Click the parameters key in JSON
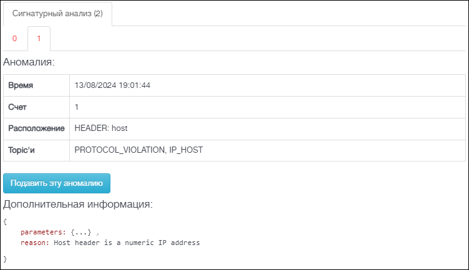 tap(43, 233)
